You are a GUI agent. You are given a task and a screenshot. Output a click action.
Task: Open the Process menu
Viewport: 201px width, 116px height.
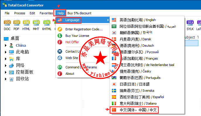point(19,13)
